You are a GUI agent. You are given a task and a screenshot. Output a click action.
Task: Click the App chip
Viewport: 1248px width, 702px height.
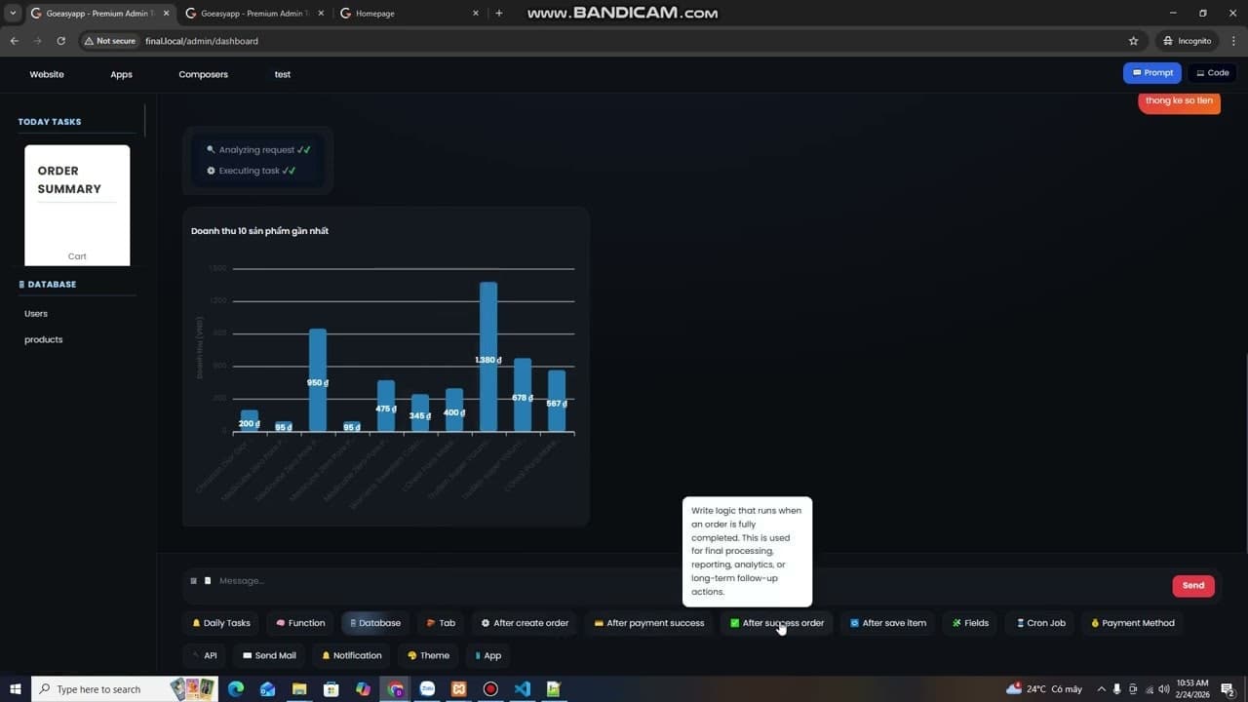[x=487, y=655]
